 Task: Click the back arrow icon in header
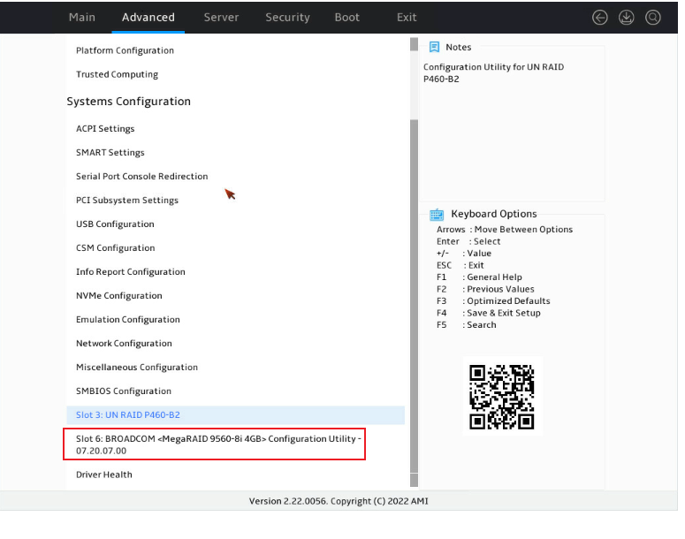pos(599,18)
